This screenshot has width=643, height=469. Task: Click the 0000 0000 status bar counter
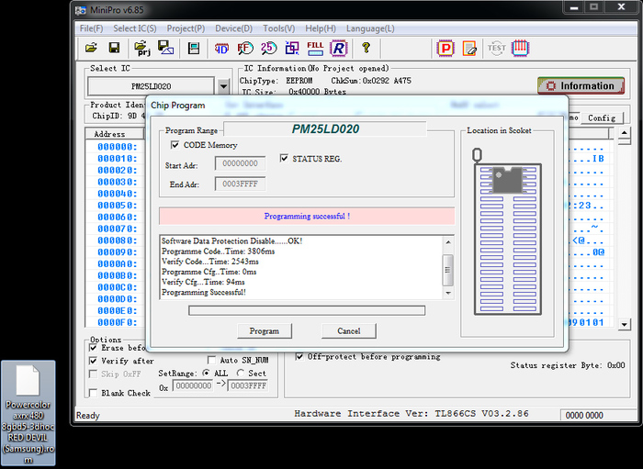[x=584, y=416]
